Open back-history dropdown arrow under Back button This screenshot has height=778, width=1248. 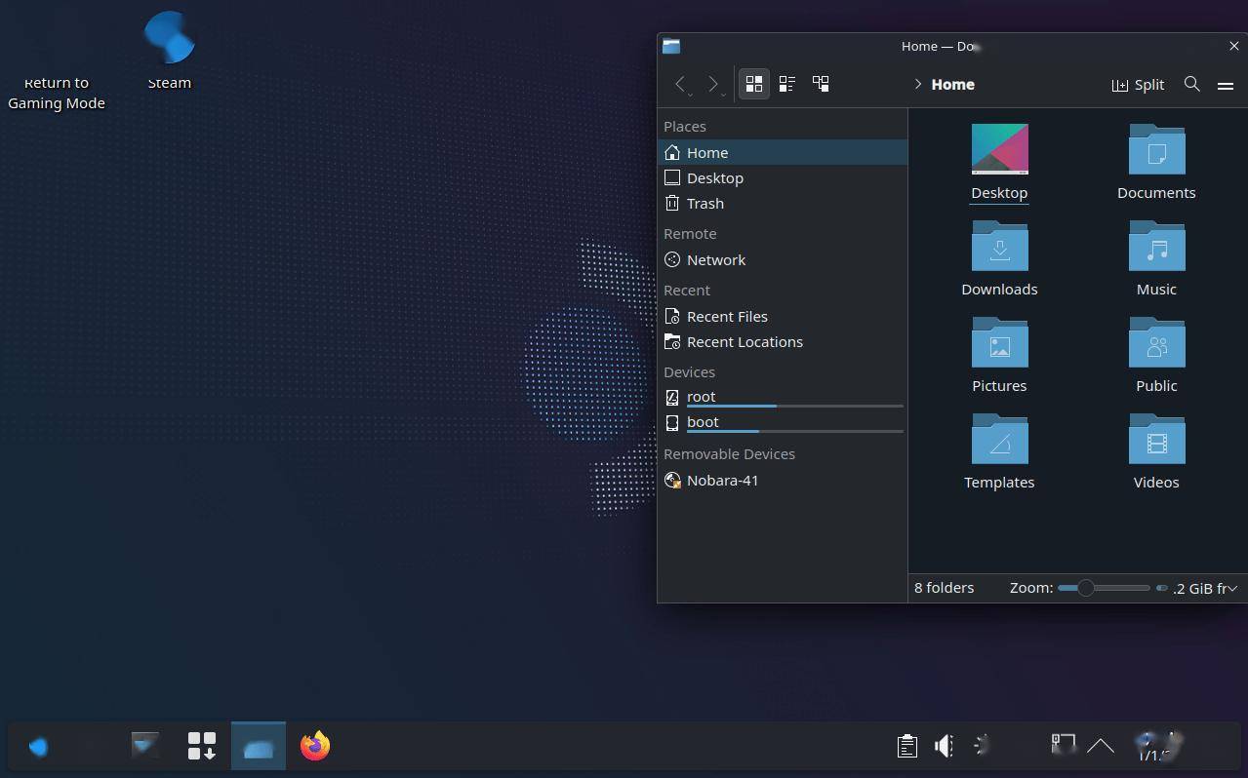(690, 95)
